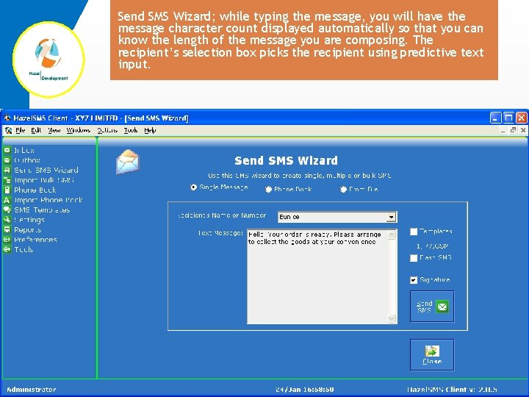This screenshot has height=397, width=529.
Task: Uncheck the Signature checkbox
Action: (414, 280)
